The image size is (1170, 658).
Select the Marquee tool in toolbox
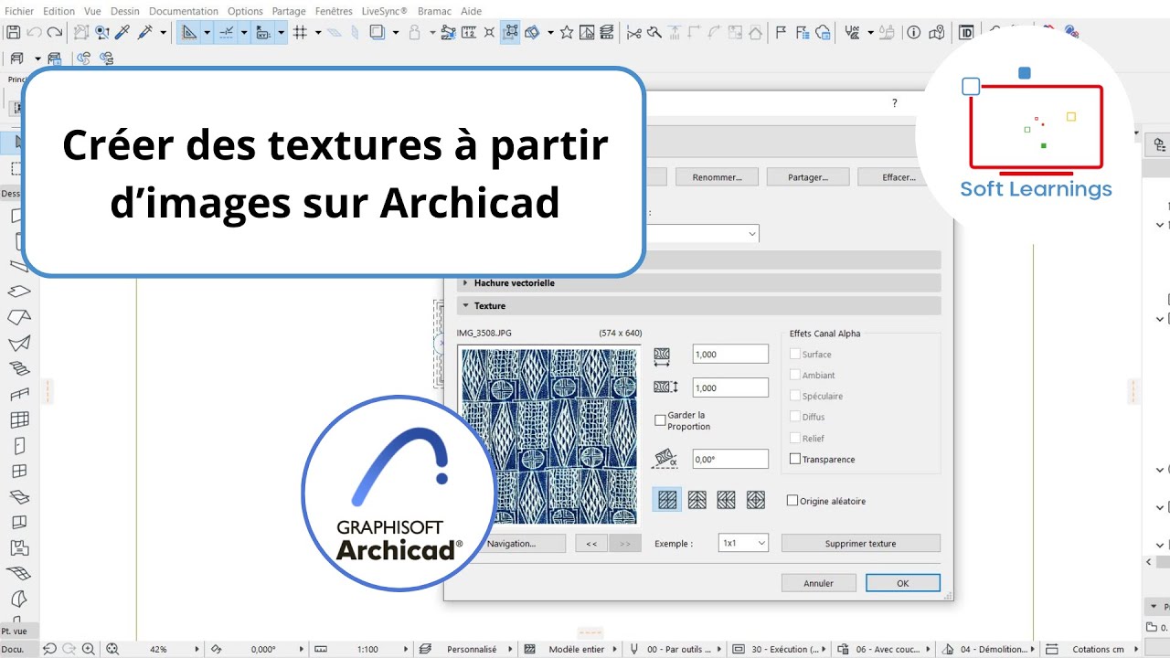[x=16, y=169]
